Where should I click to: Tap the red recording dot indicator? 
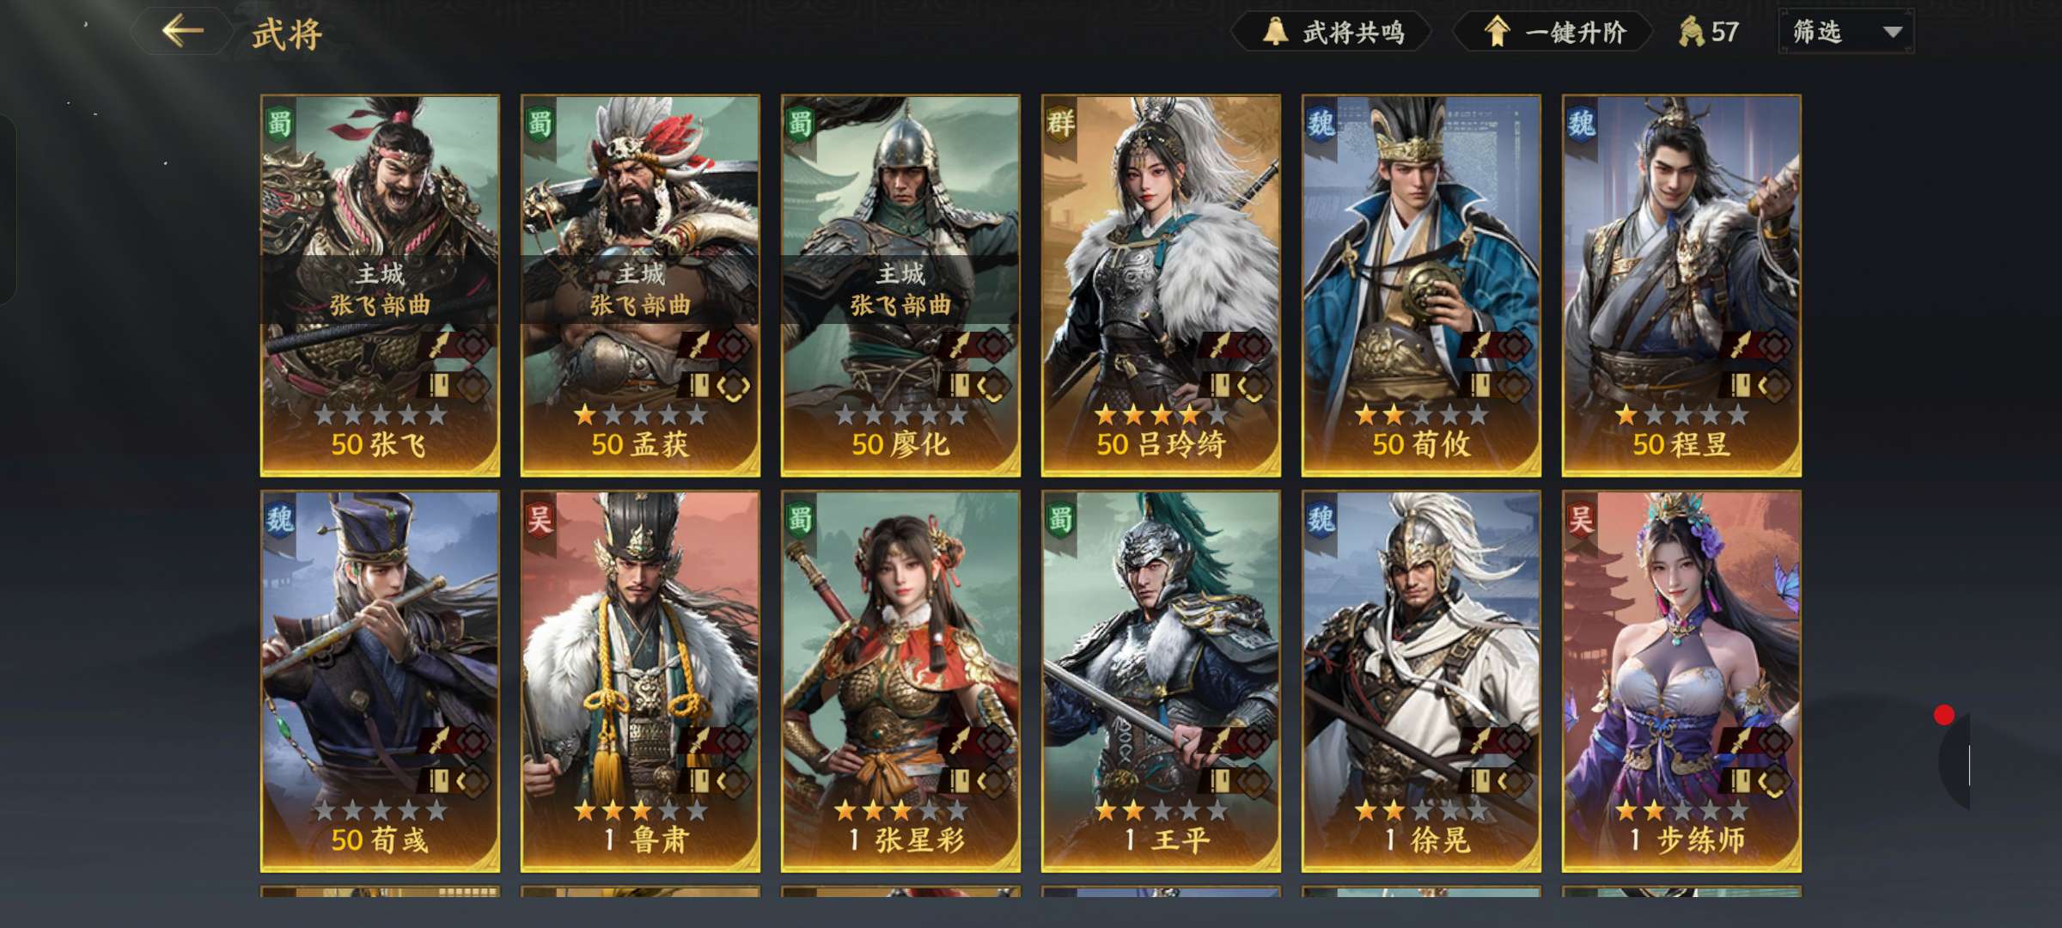click(x=1944, y=715)
